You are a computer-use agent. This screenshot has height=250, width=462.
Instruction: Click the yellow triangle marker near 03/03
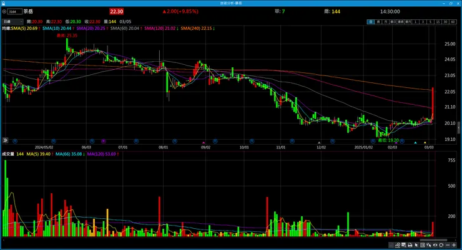tap(425, 143)
